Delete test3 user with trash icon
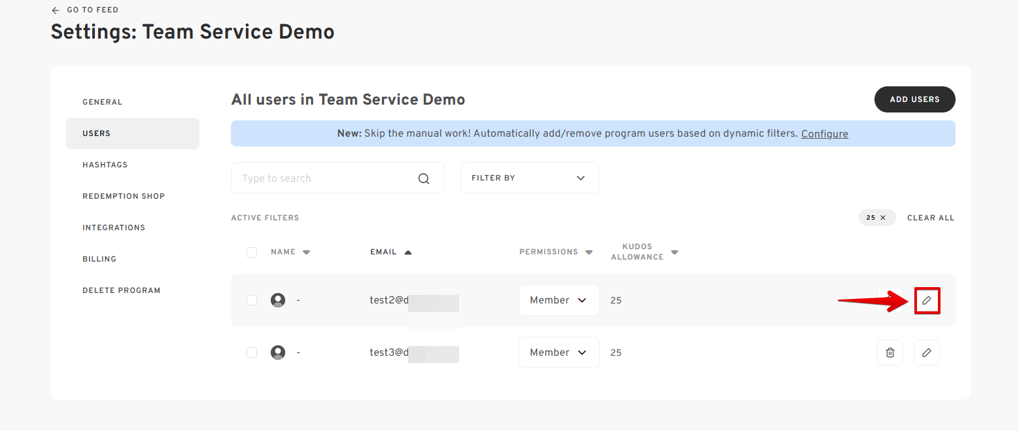Viewport: 1019px width, 431px height. [x=889, y=353]
